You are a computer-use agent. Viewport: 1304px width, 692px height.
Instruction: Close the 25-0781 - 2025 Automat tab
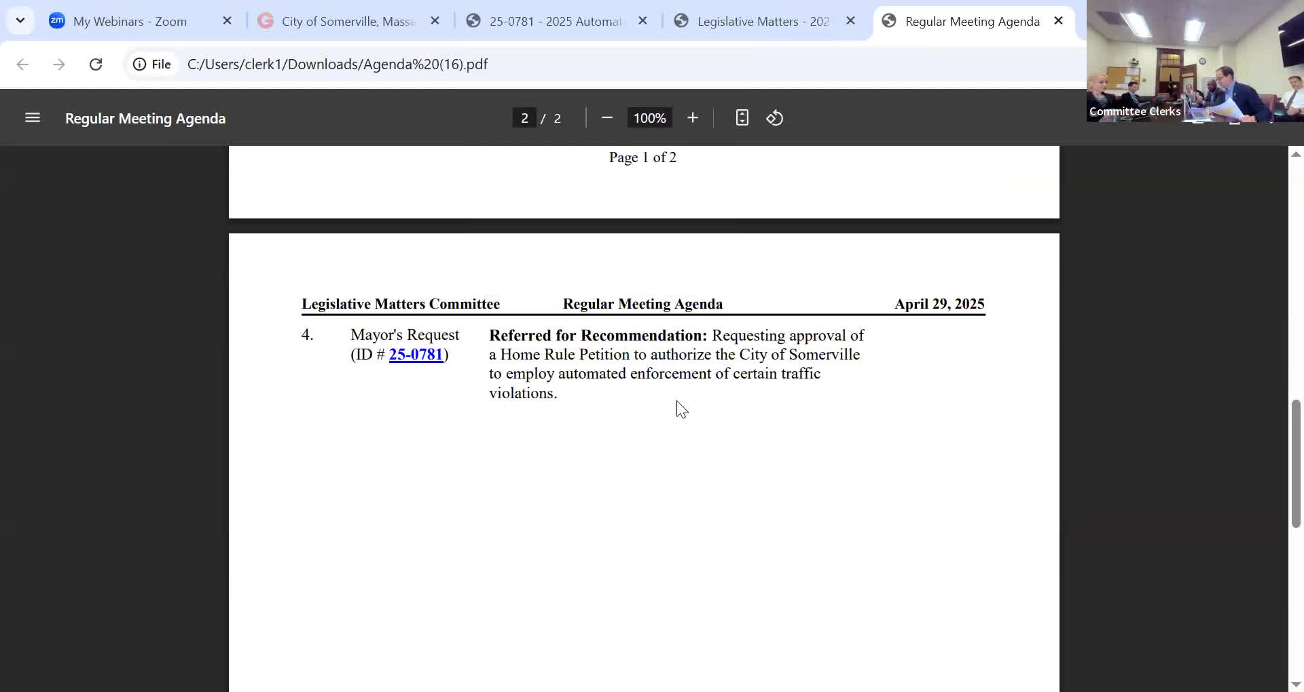click(642, 21)
